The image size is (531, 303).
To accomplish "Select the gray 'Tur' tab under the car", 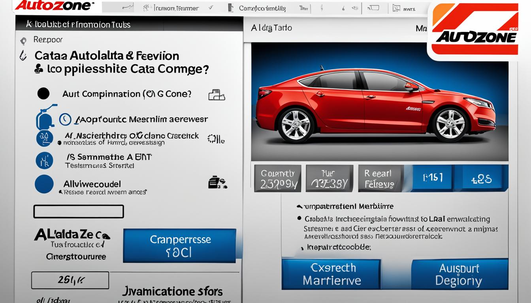I will [x=329, y=178].
